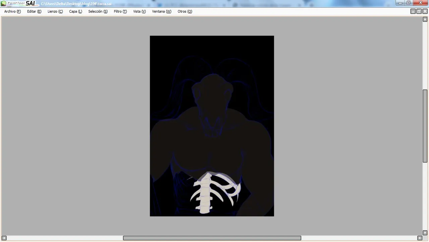Open the Filtro menu
This screenshot has width=429, height=242.
(120, 11)
